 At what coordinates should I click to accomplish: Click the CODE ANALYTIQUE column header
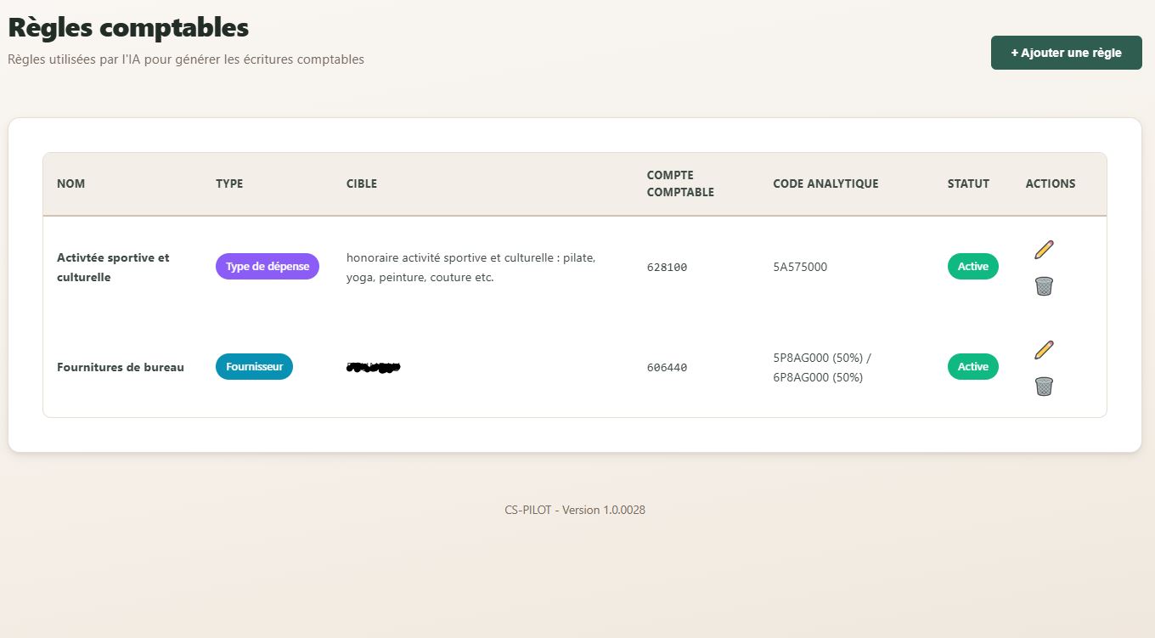825,183
